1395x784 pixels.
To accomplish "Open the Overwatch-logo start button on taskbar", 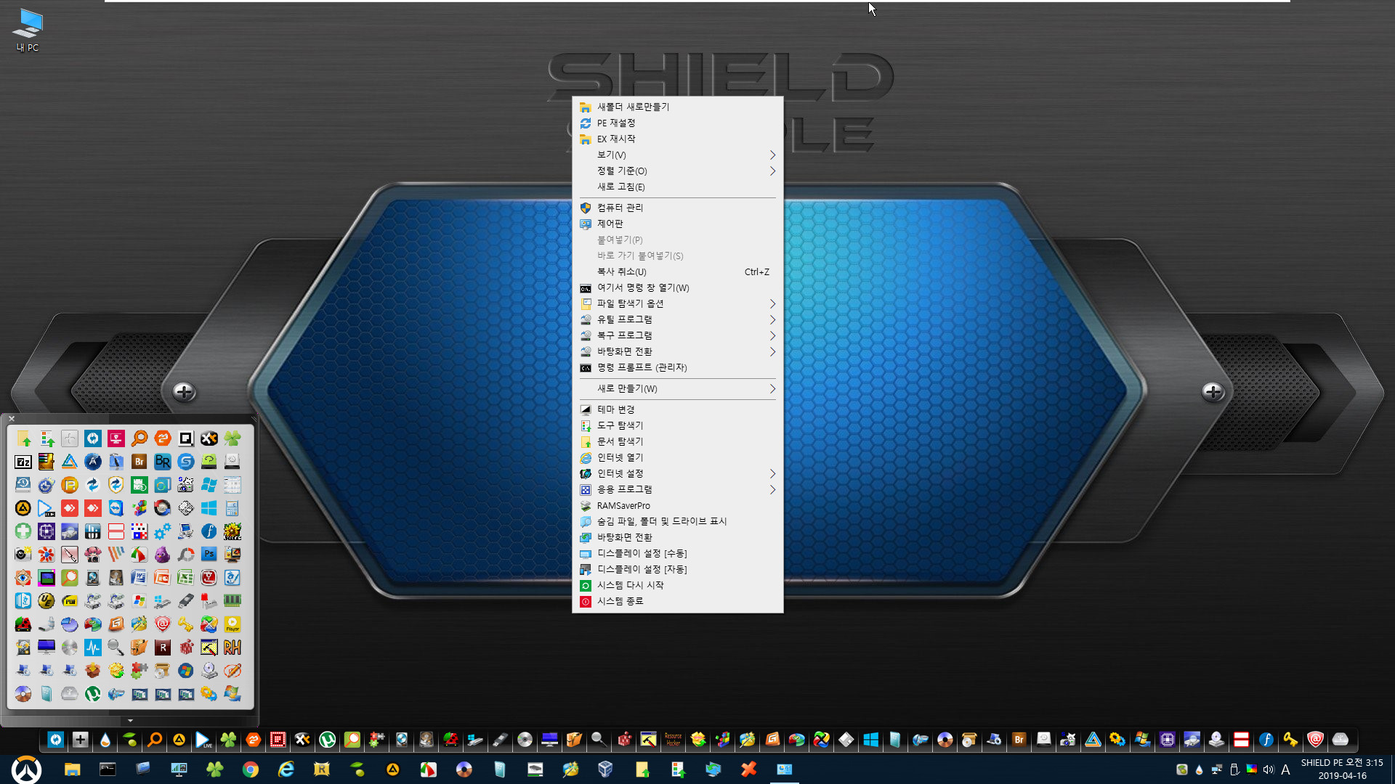I will [26, 769].
